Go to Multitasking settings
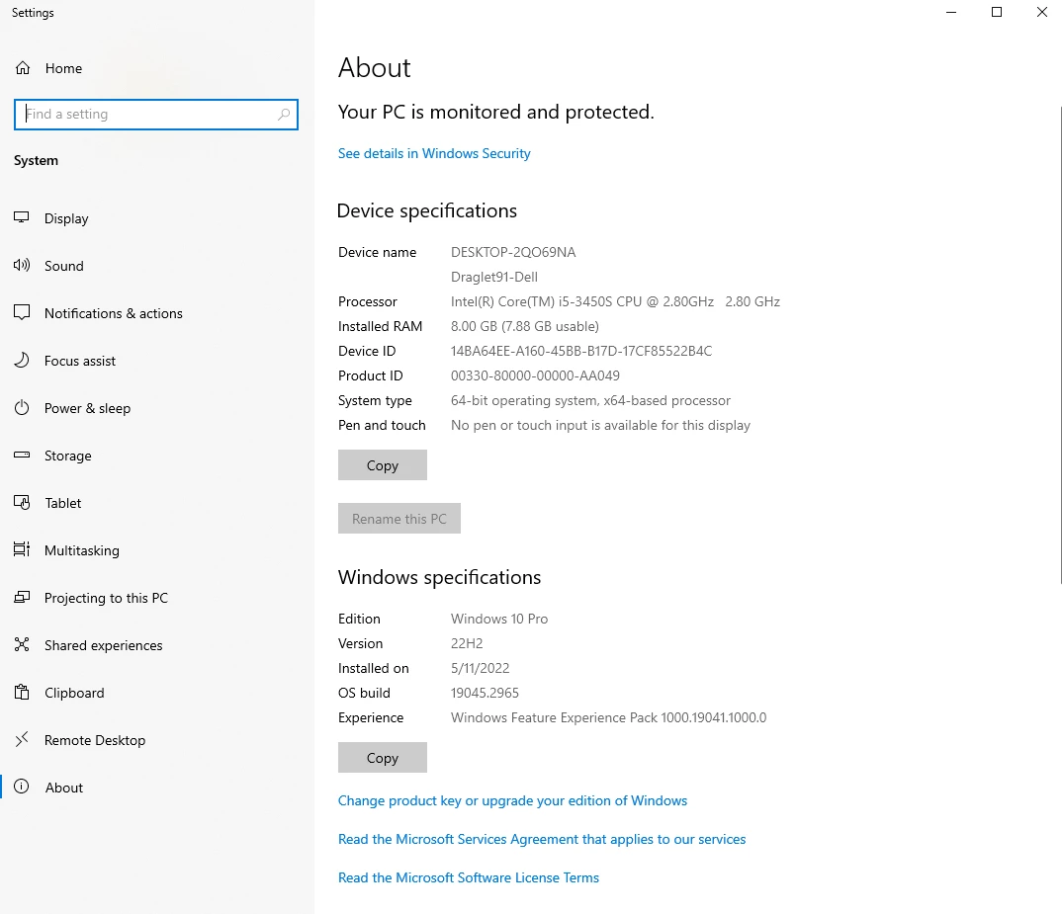 (x=156, y=550)
